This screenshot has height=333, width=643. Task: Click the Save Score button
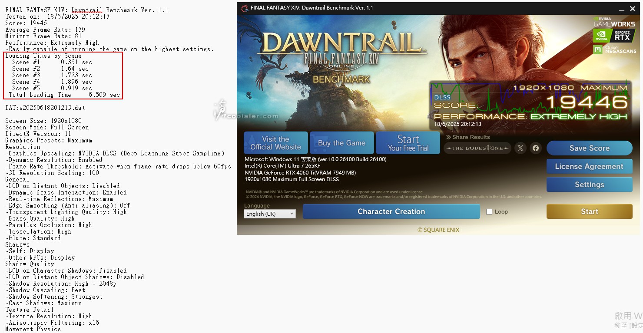tap(589, 148)
